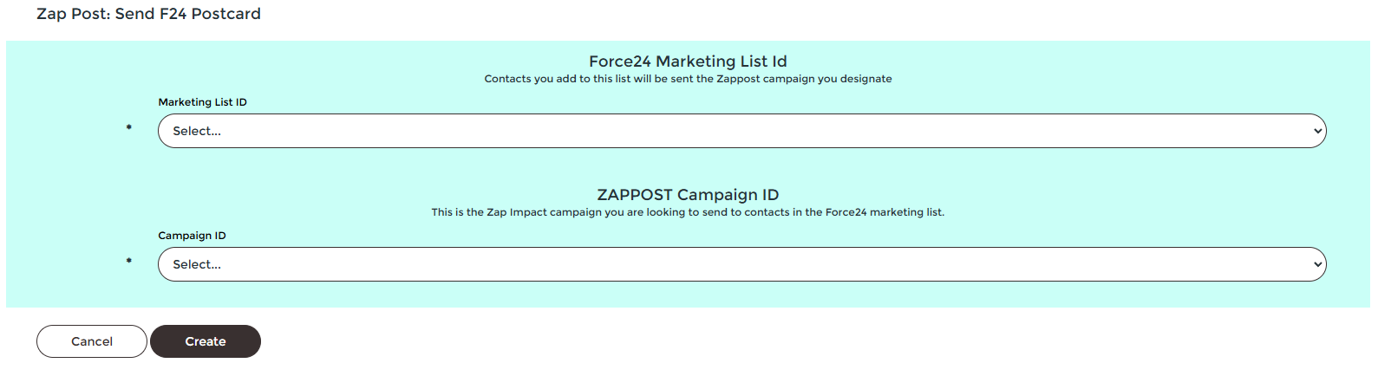Click the word "ZAPPOST" in the second heading

[x=635, y=195]
